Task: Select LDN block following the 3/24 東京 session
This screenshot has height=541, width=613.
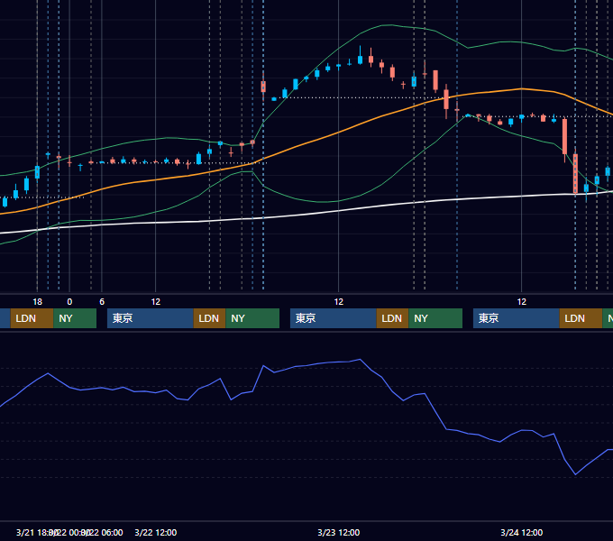Action: [x=581, y=318]
